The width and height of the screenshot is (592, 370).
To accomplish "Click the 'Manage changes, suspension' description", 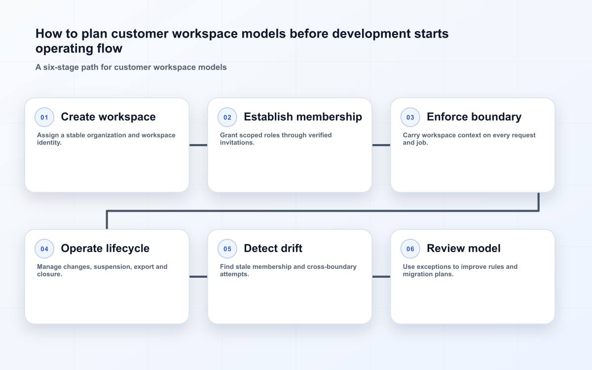I will tap(102, 270).
